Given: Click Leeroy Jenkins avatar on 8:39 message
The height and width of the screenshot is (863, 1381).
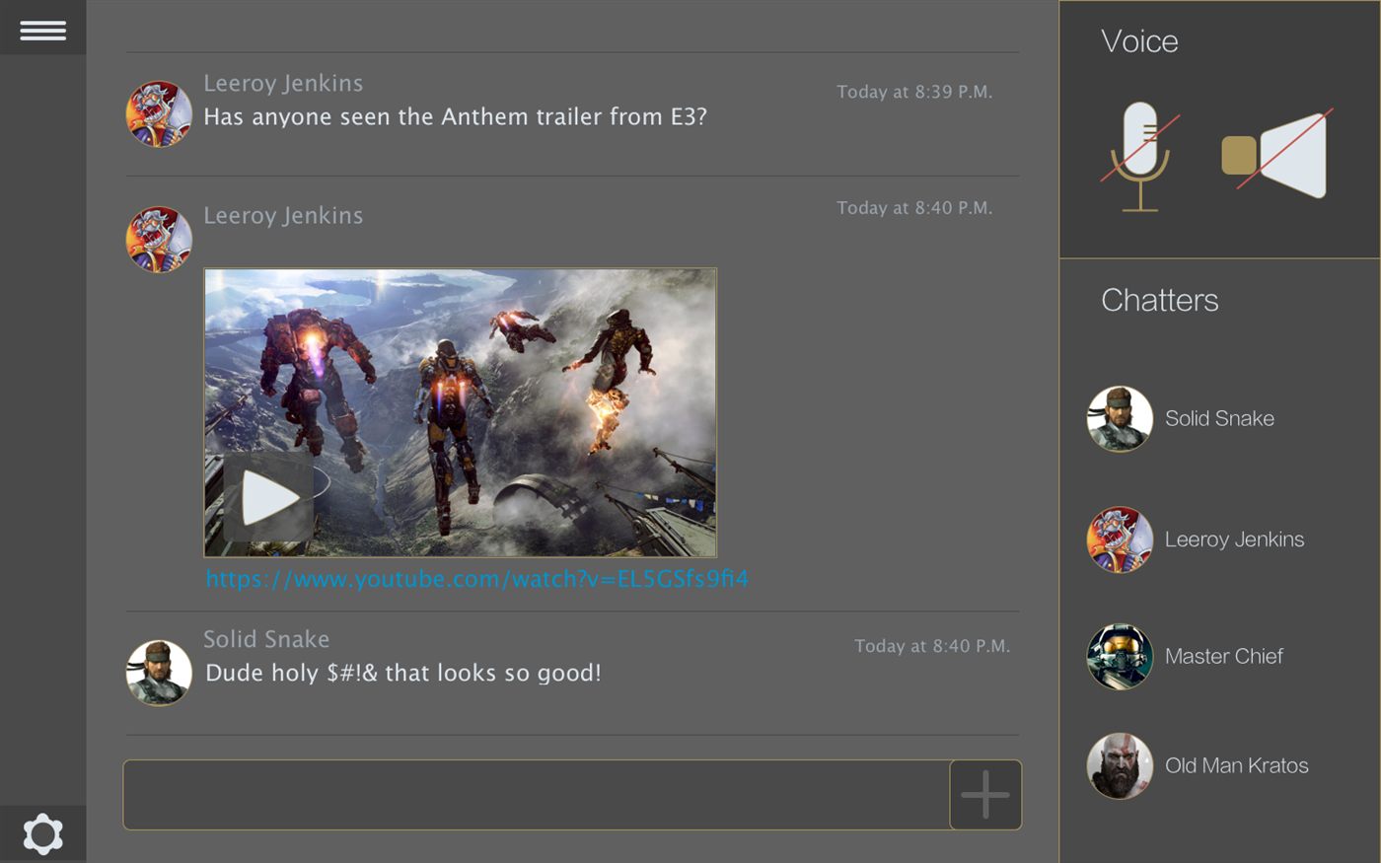Looking at the screenshot, I should pyautogui.click(x=159, y=114).
